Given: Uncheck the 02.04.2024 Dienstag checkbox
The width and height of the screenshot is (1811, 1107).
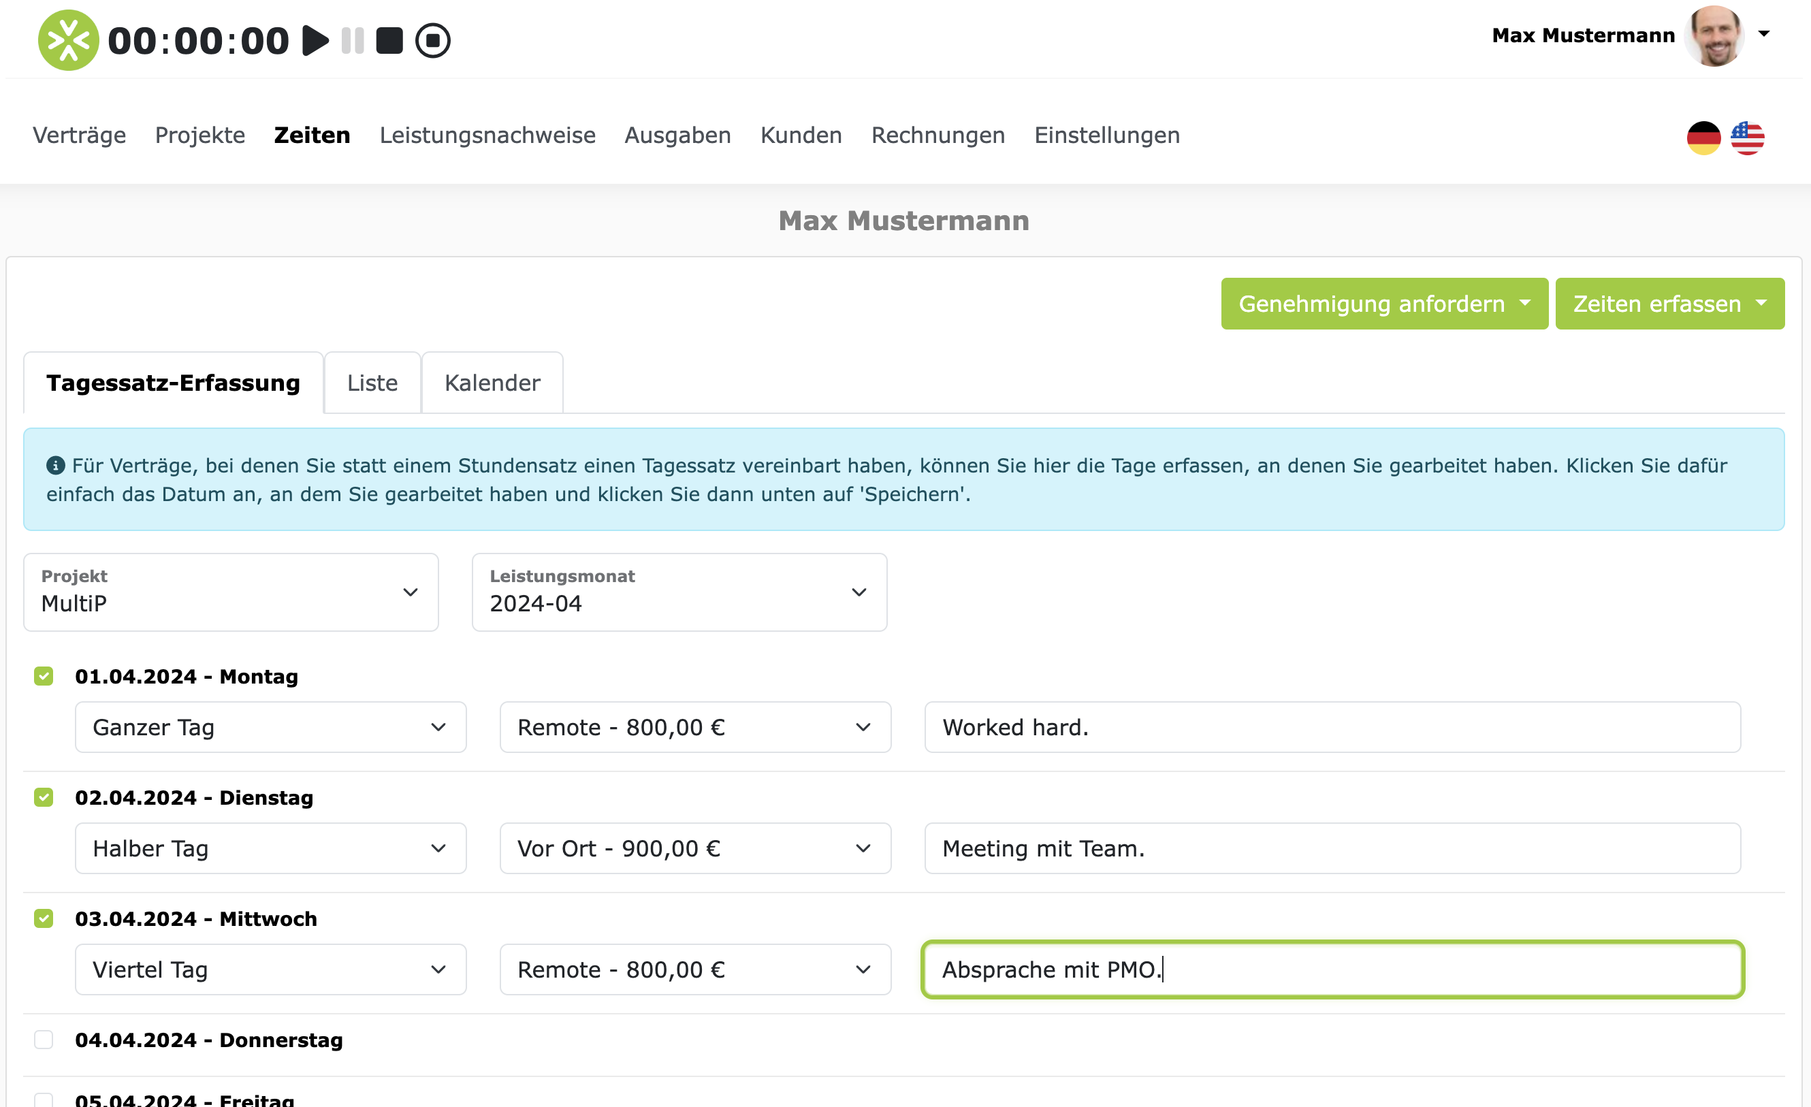Looking at the screenshot, I should click(44, 797).
